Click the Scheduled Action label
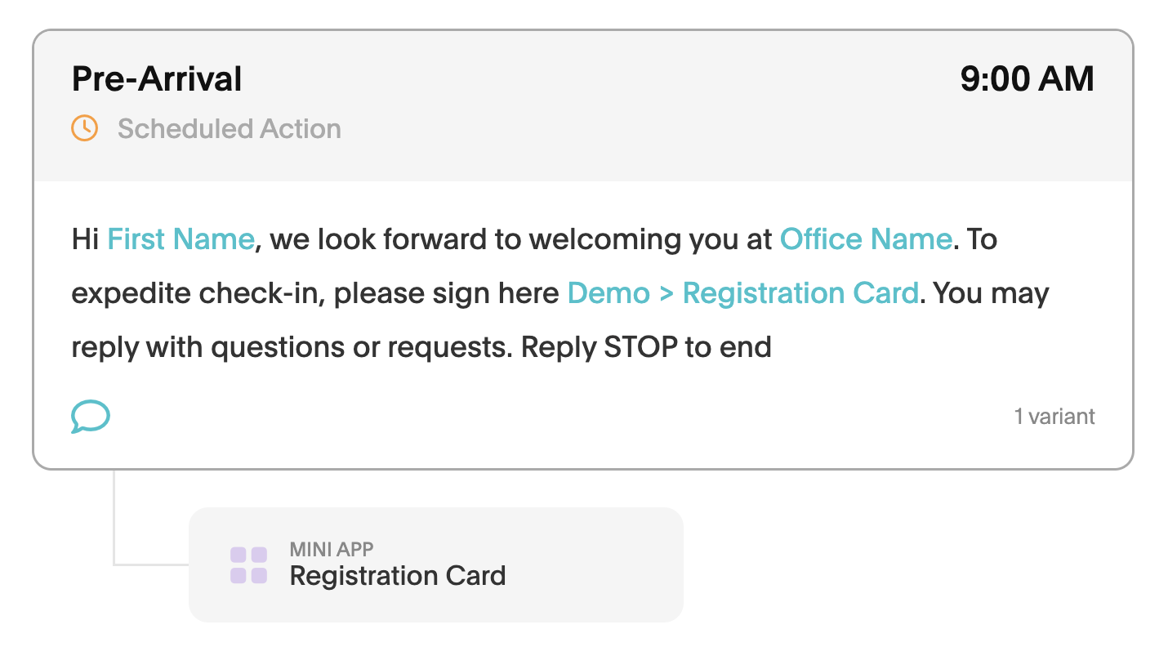 click(229, 129)
